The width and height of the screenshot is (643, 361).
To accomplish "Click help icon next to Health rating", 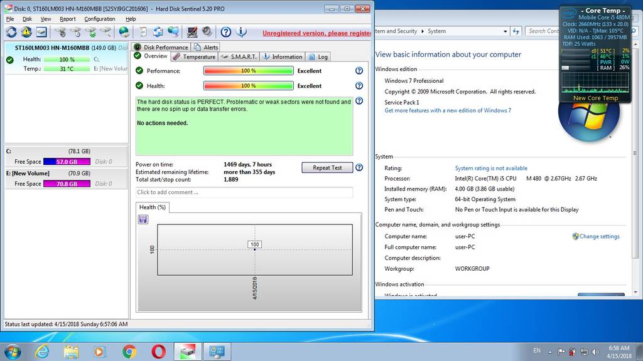I will [x=359, y=85].
